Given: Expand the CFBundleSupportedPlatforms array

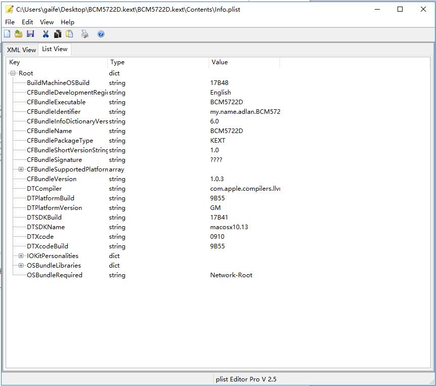Looking at the screenshot, I should click(x=21, y=169).
